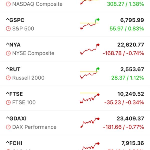Tap the ^GDAXI ticker symbol
Image resolution: width=150 pixels, height=150 pixels.
(16, 118)
